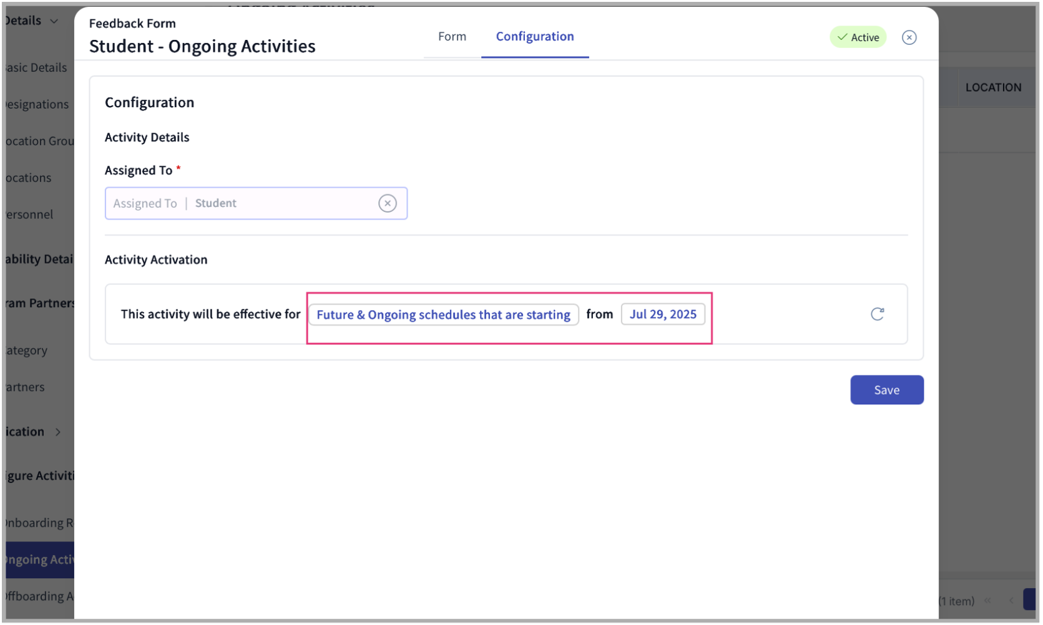Open the Jul 29, 2025 date picker
Screen dimensions: 1043x625
tap(663, 314)
